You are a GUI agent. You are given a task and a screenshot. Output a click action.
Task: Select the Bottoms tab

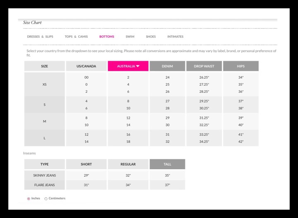107,37
